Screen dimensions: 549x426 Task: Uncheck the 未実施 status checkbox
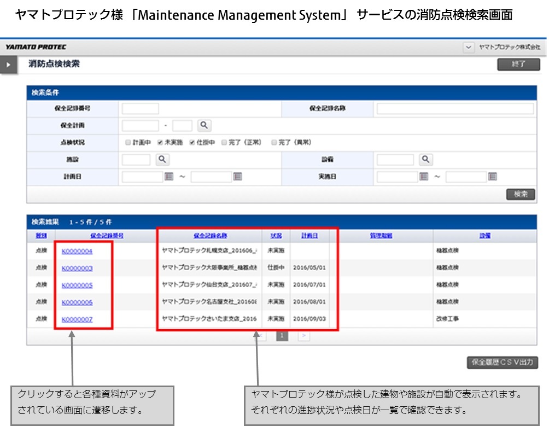[160, 143]
